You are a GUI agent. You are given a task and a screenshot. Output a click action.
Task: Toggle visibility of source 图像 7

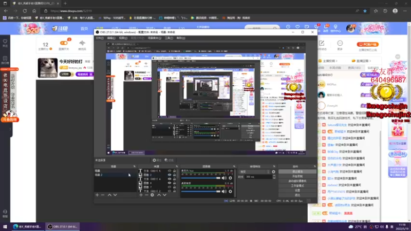coord(170,187)
